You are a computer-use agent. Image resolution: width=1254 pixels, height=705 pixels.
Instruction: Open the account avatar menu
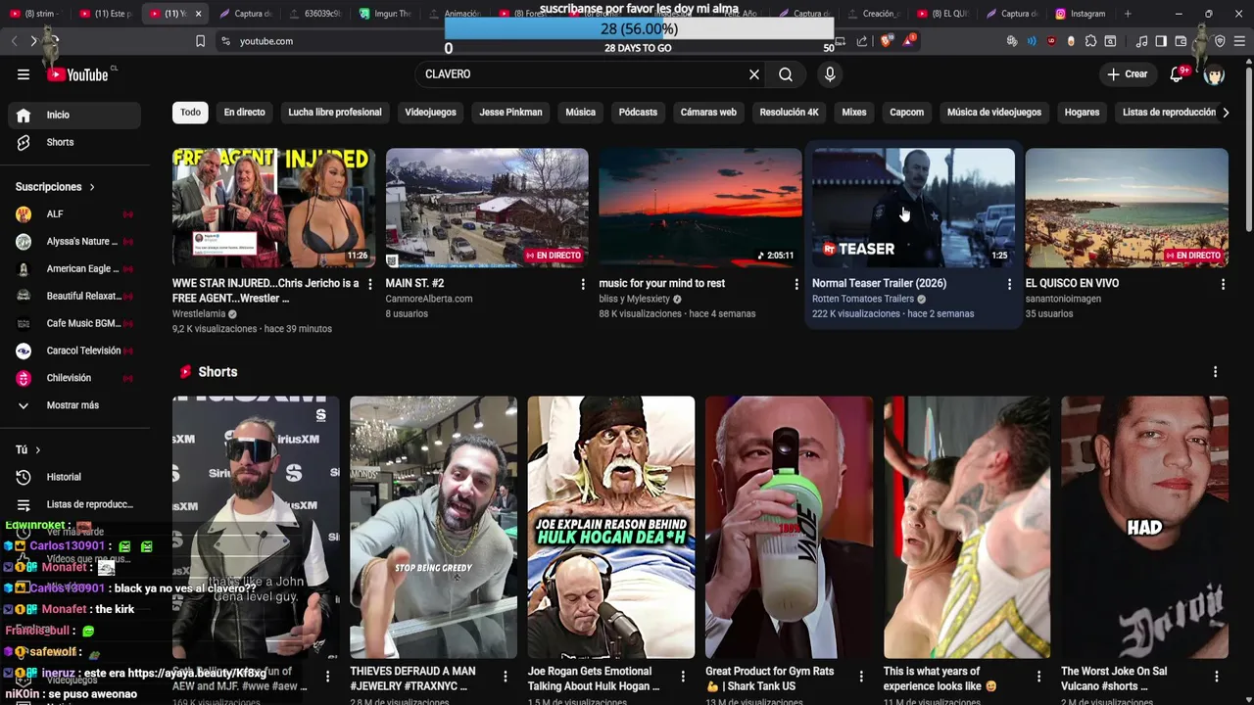click(1215, 74)
